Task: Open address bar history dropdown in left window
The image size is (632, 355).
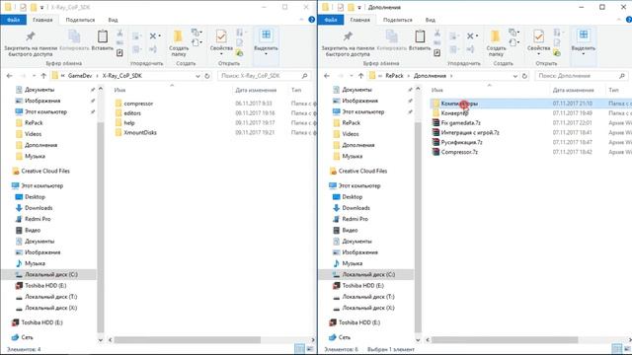Action: point(197,76)
